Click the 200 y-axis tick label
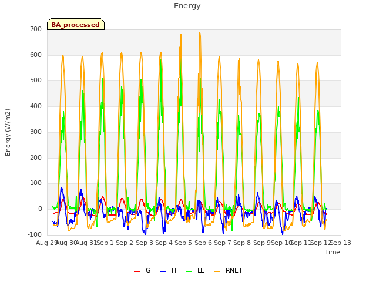376x282 pixels. pyautogui.click(x=36, y=158)
